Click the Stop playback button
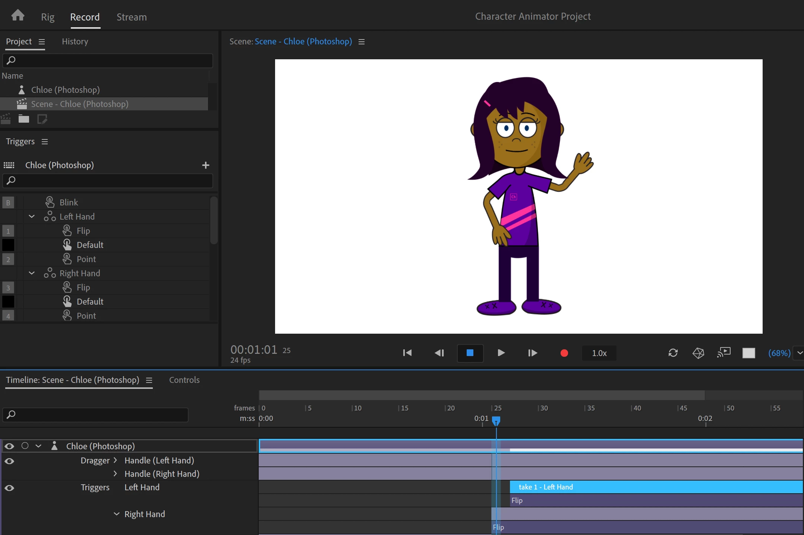 (x=470, y=353)
